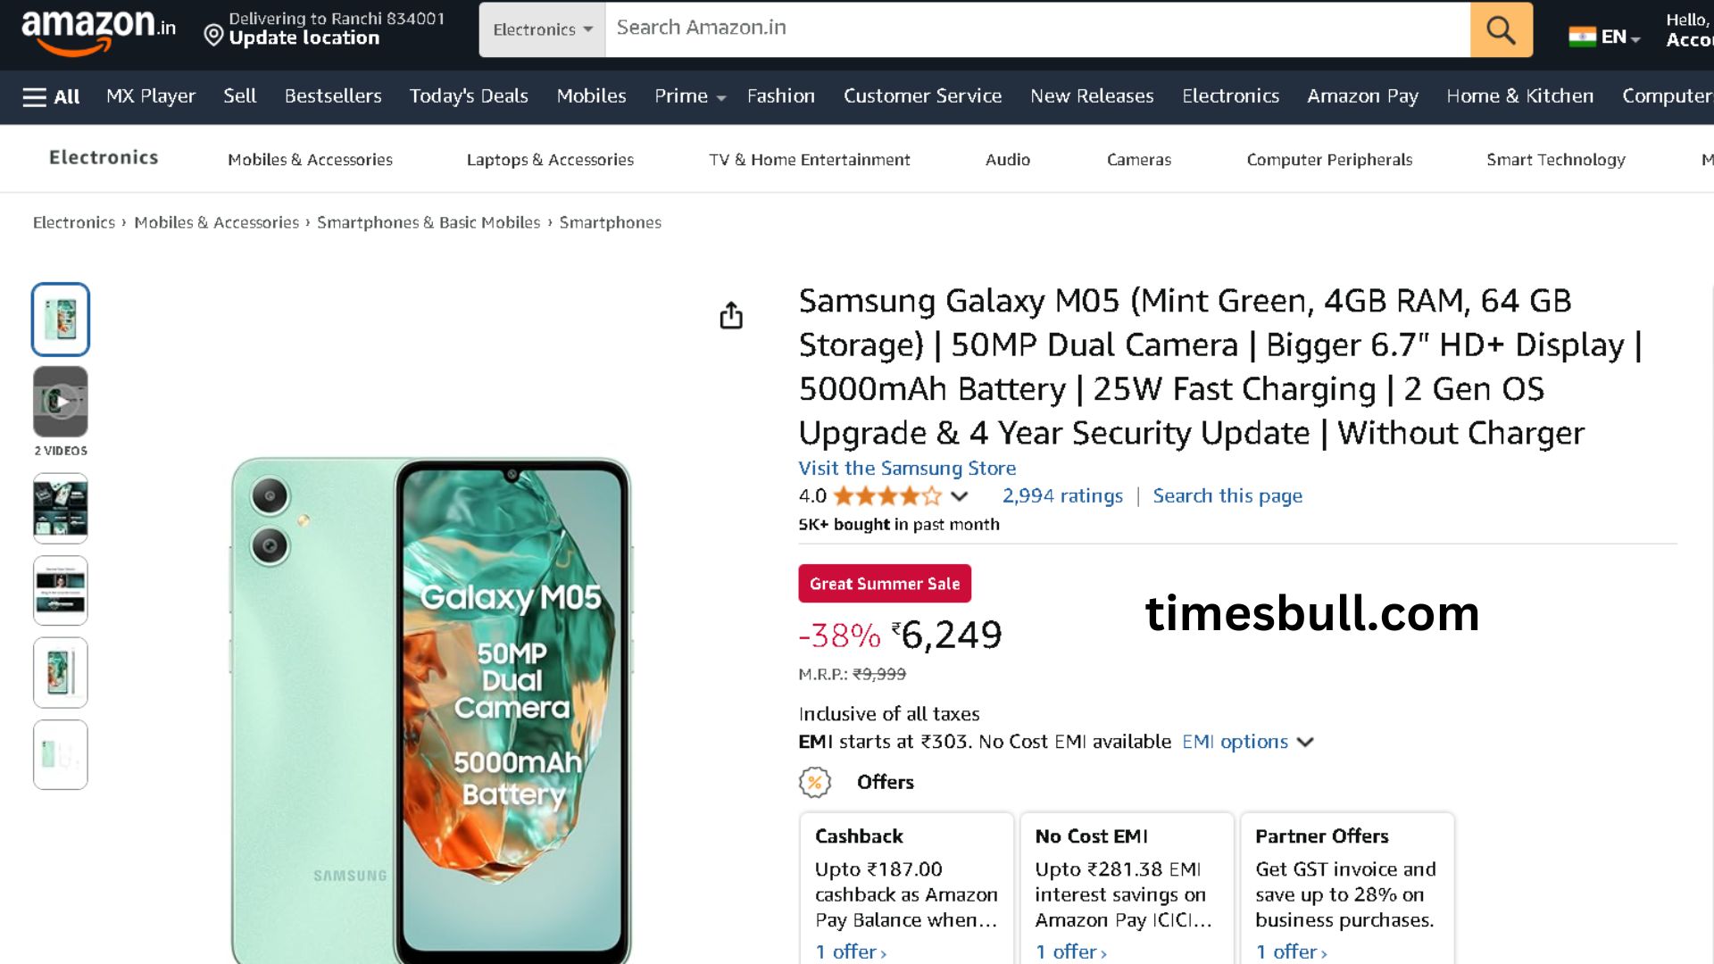Switch to Laptops & Accessories tab

[x=550, y=160]
